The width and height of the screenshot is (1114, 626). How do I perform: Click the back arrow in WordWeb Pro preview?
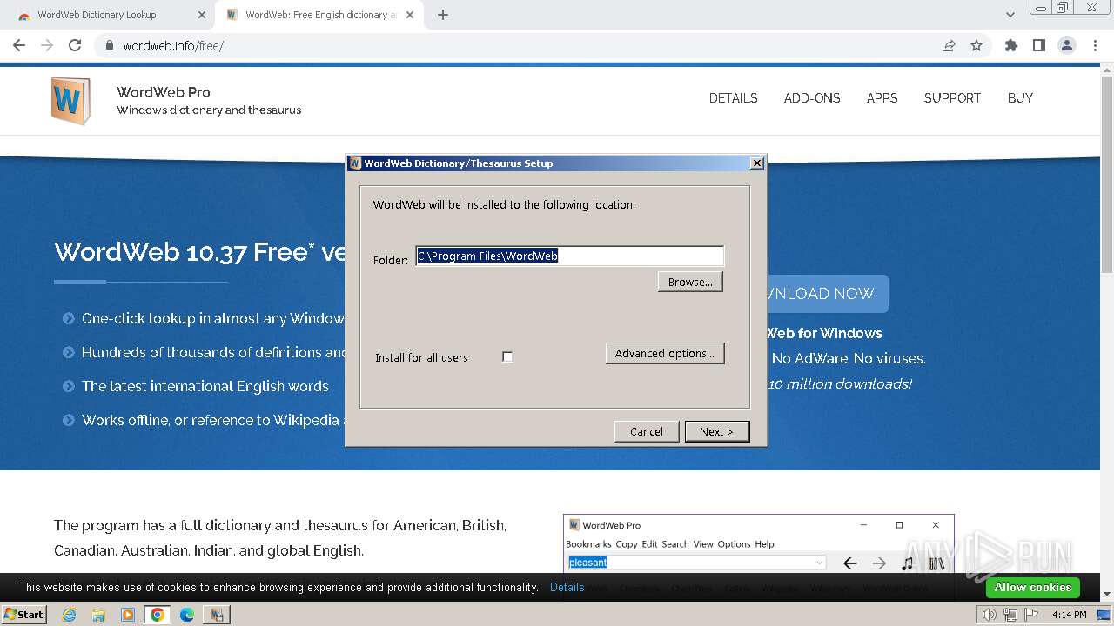[849, 563]
